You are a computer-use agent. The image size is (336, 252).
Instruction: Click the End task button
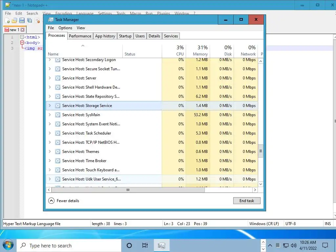pos(247,201)
